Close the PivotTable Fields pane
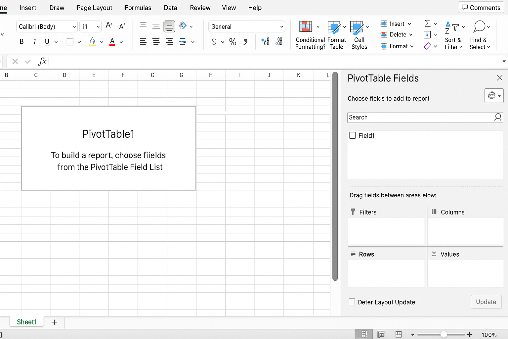508x339 pixels. pos(499,78)
